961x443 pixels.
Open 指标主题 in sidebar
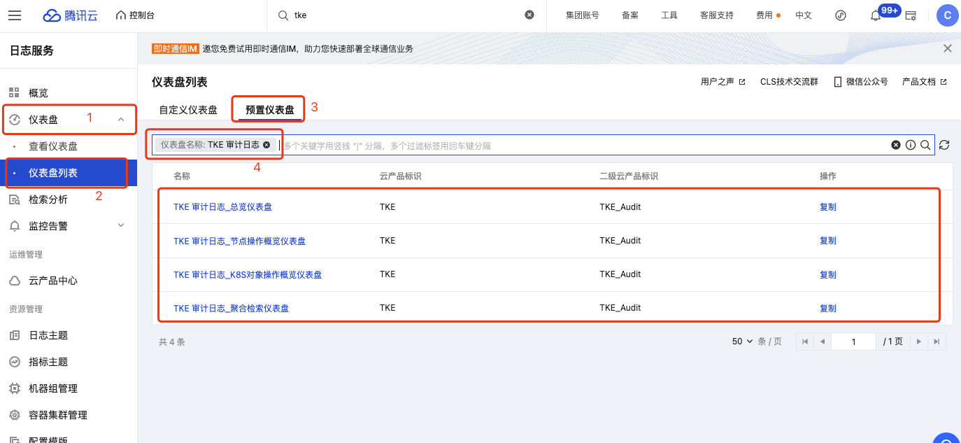48,362
